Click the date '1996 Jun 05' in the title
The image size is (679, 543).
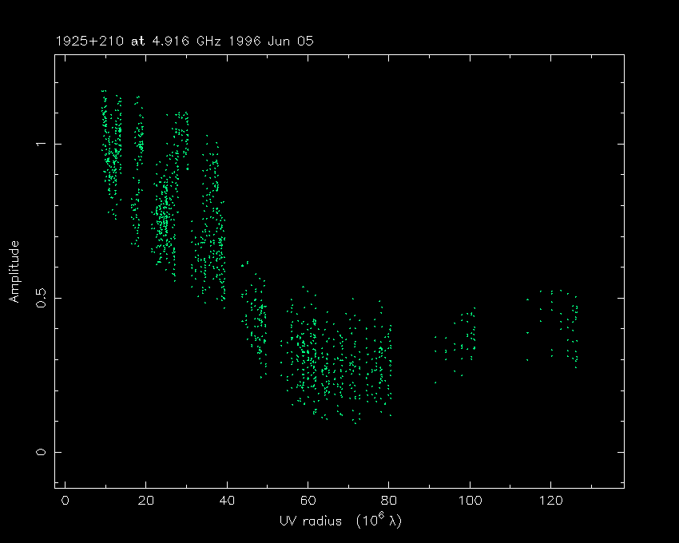click(x=269, y=40)
